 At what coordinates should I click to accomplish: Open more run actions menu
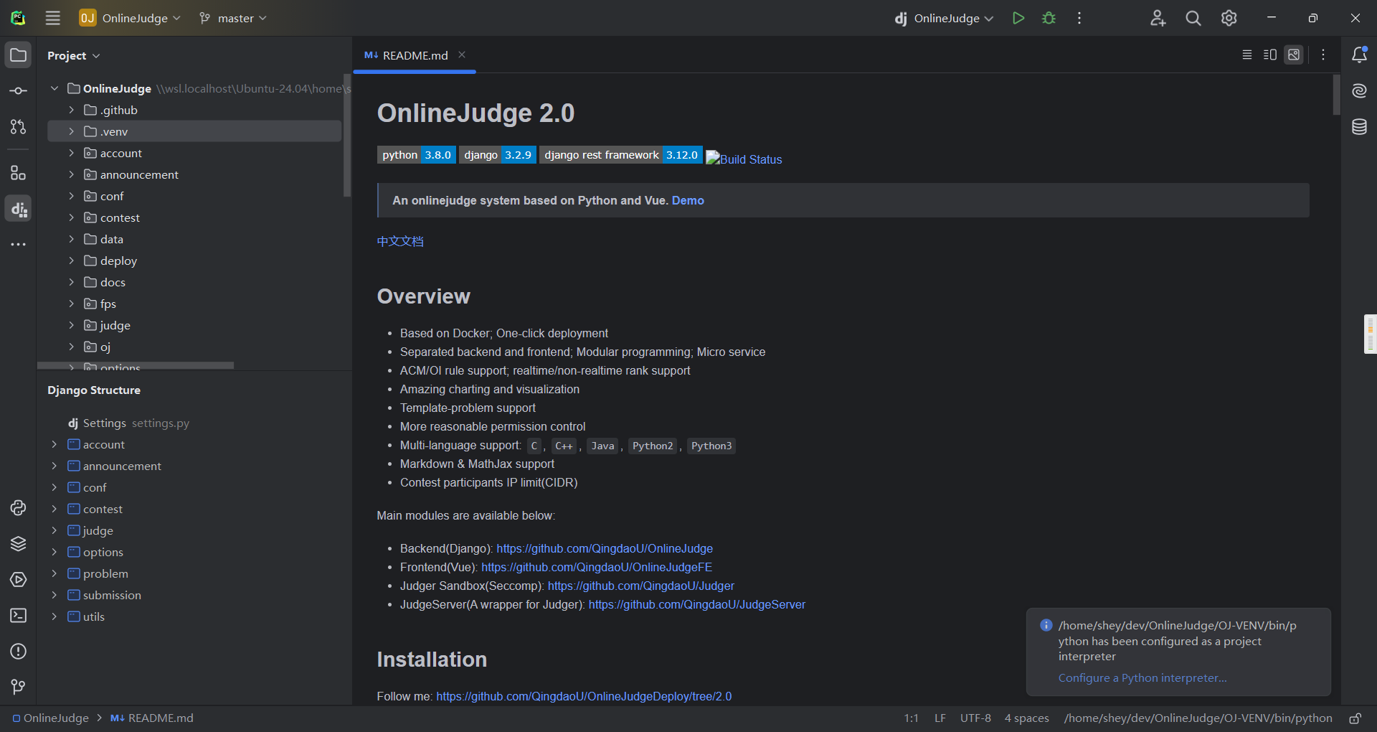pos(1079,18)
